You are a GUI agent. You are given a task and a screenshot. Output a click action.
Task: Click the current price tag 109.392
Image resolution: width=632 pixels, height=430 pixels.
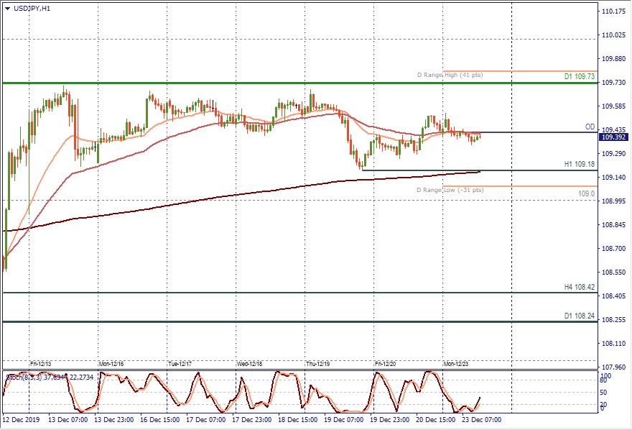[x=613, y=137]
